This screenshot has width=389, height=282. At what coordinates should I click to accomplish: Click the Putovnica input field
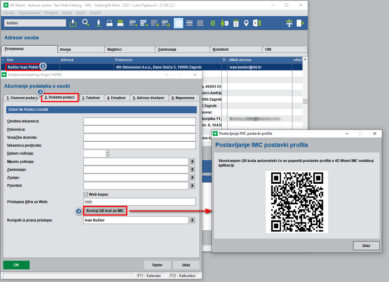(139, 129)
